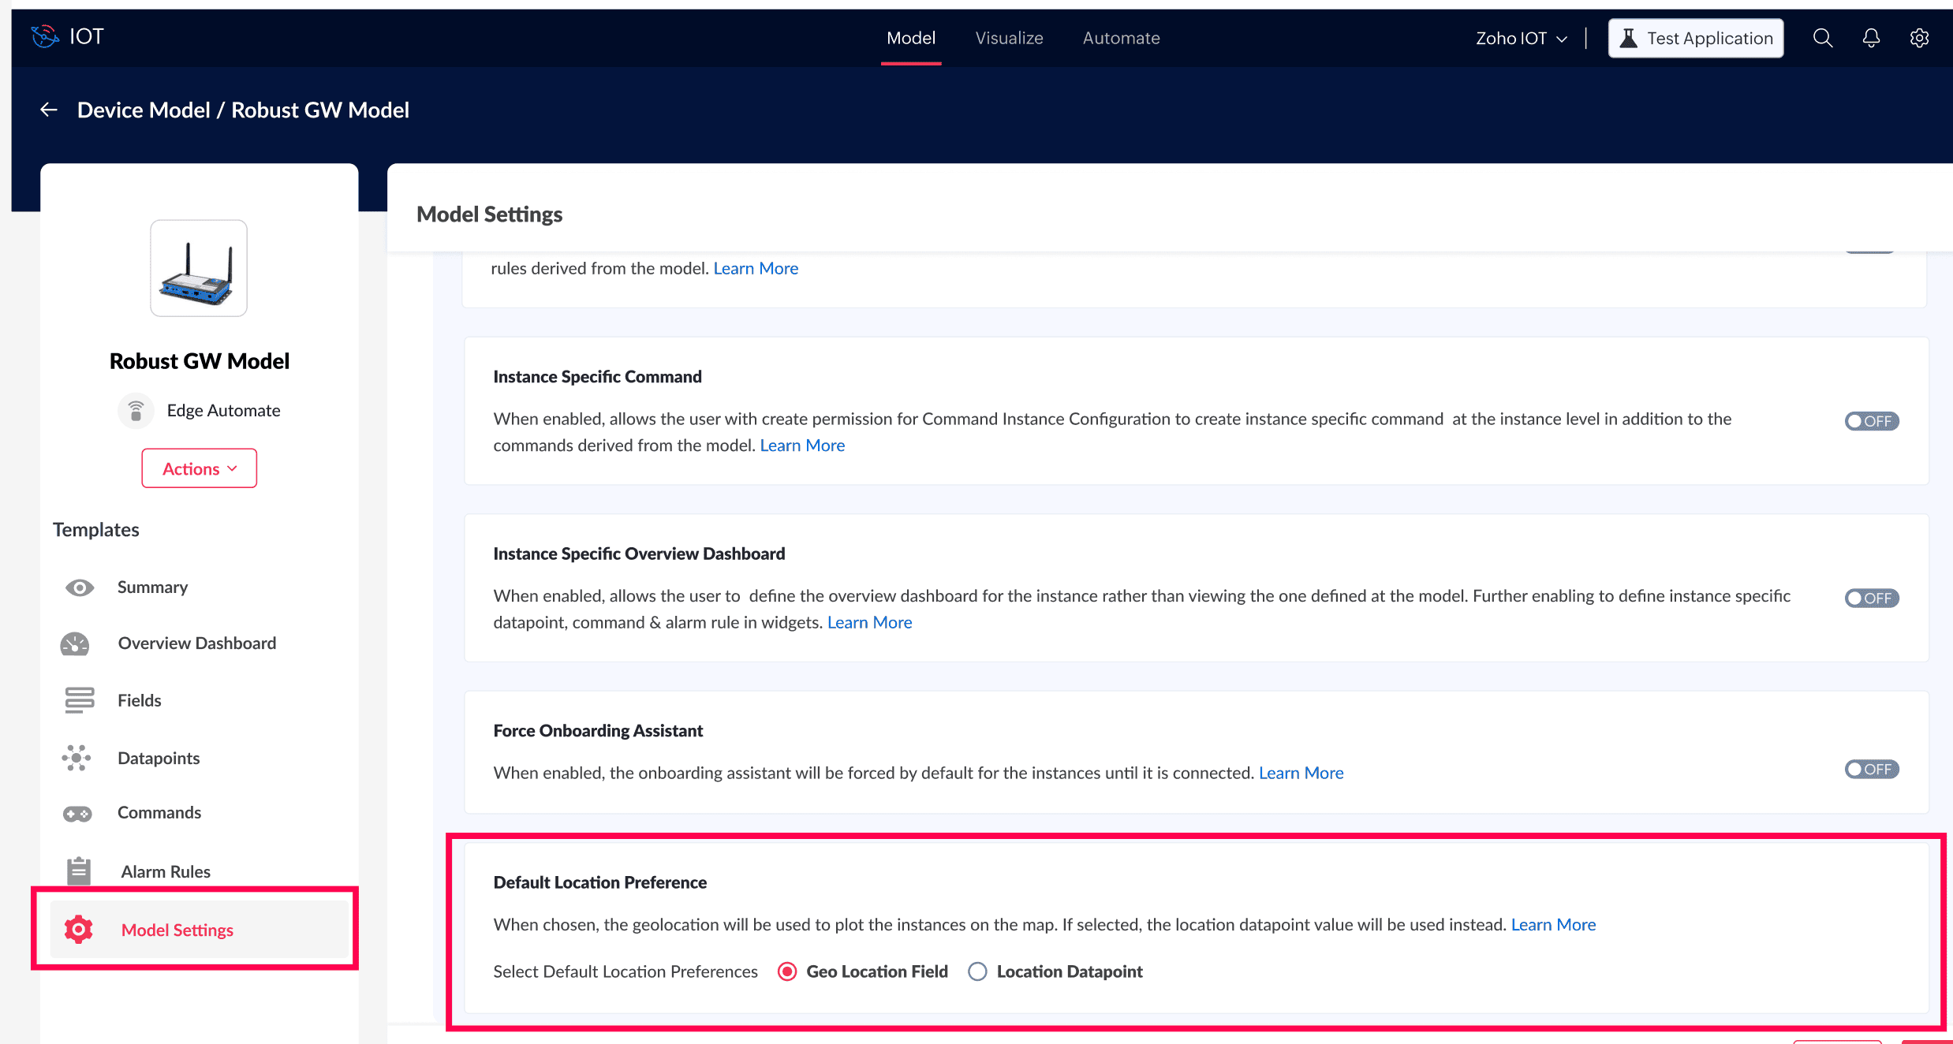This screenshot has width=1953, height=1044.
Task: Click the Commands gamepad icon
Action: pos(77,813)
